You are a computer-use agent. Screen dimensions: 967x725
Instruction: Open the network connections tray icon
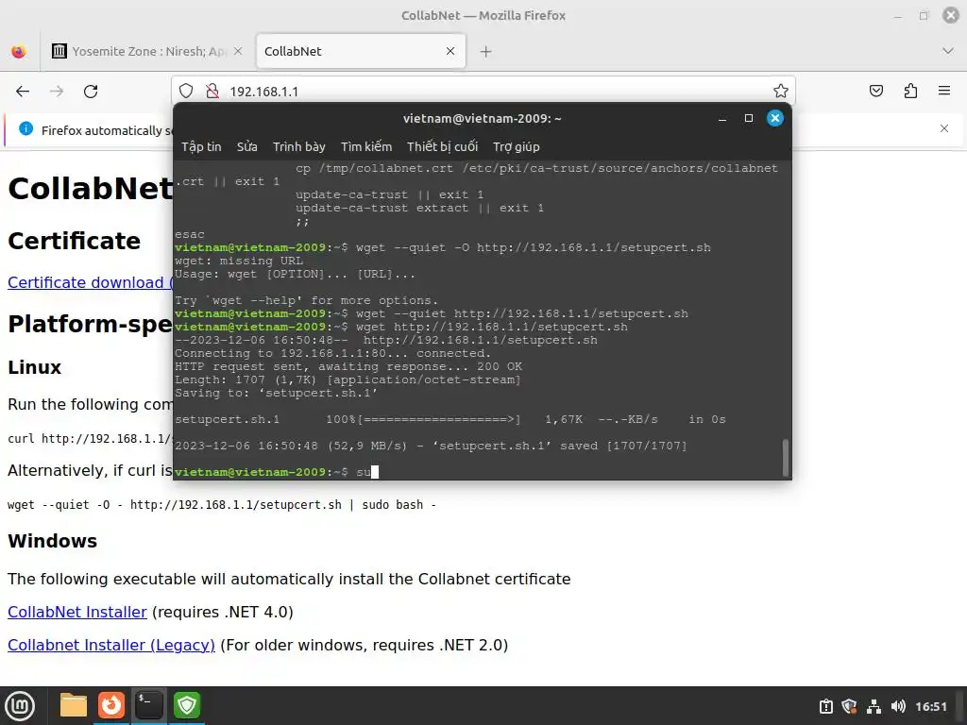click(874, 706)
